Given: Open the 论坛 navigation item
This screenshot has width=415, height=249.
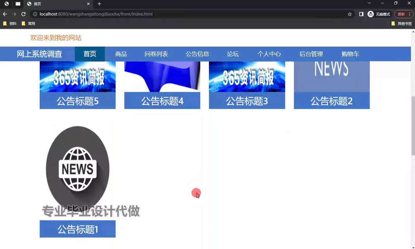Looking at the screenshot, I should tap(233, 54).
